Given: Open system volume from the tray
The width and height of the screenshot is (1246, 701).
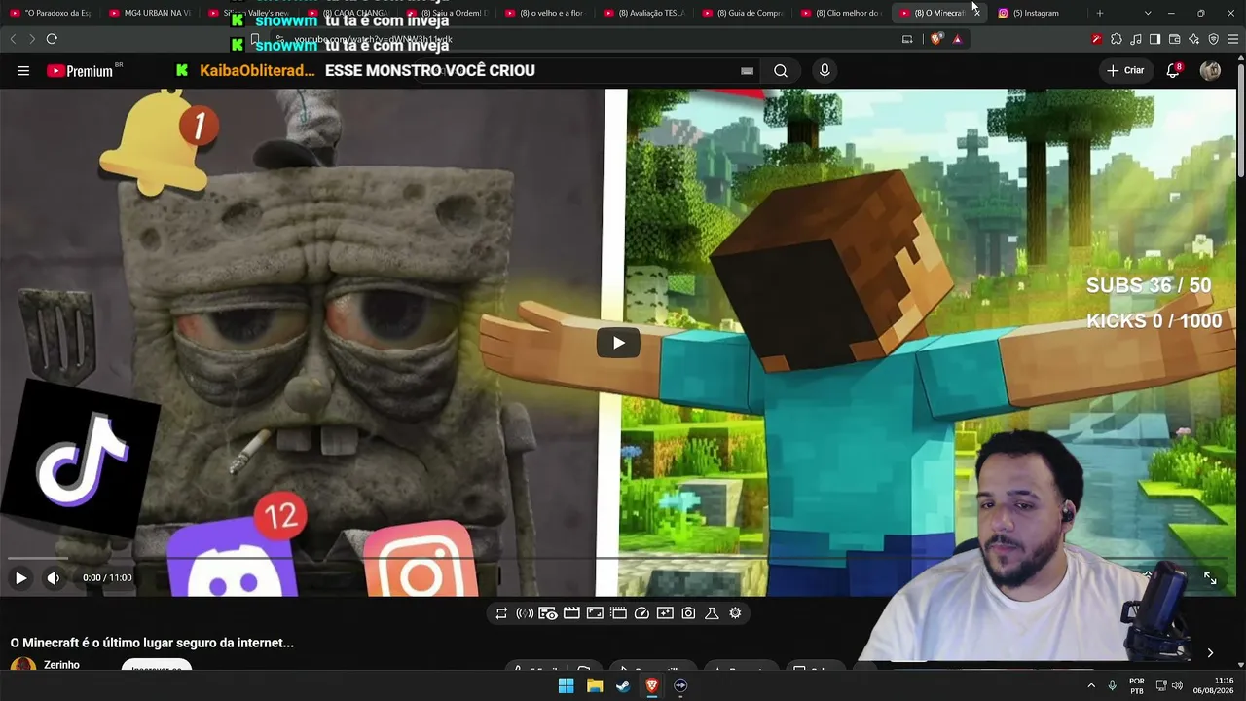Looking at the screenshot, I should (x=1177, y=685).
